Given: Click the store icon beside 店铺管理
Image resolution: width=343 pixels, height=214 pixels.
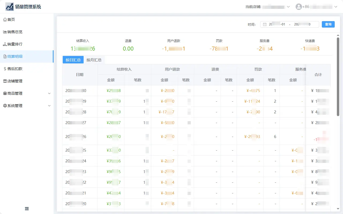Looking at the screenshot, I should (5, 81).
